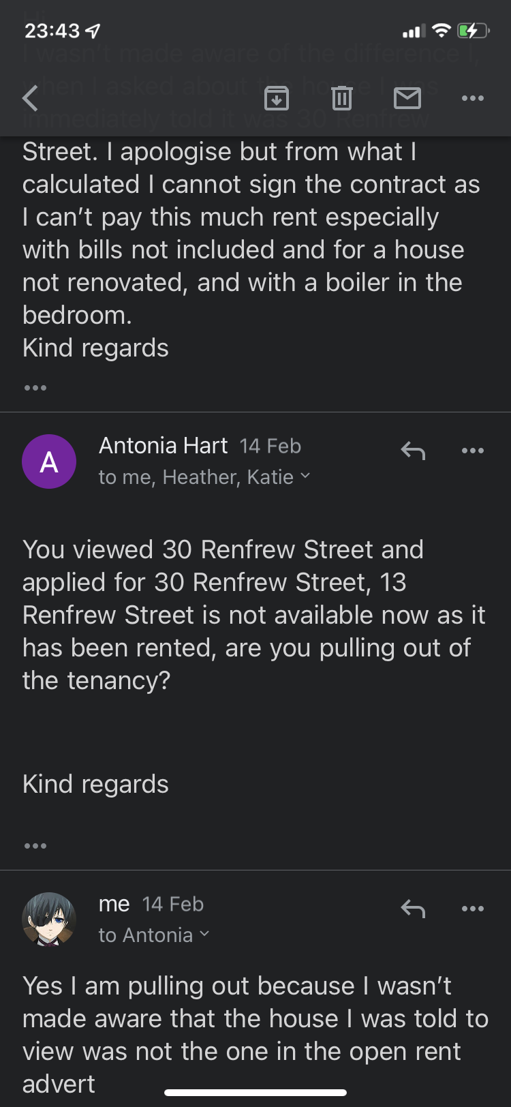511x1107 pixels.
Task: Open more options for Antonia Hart's message
Action: [x=472, y=451]
